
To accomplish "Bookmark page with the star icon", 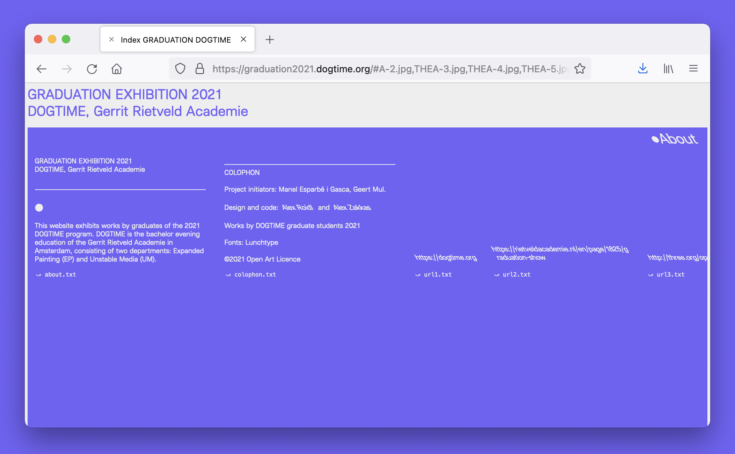I will pos(580,69).
